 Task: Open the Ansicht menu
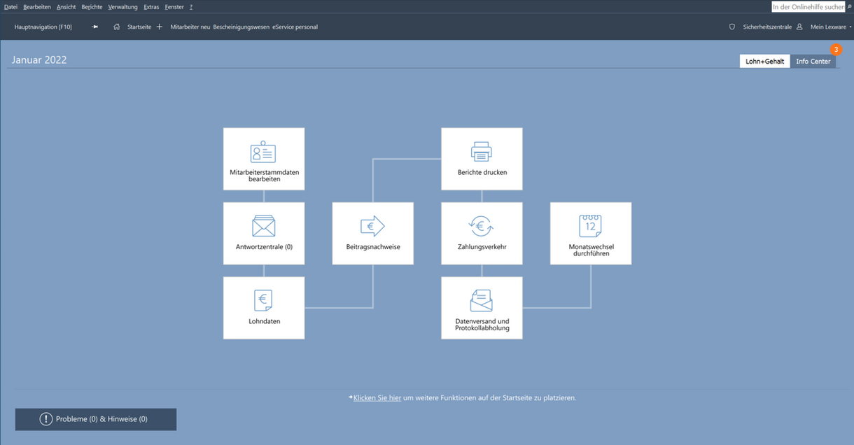coord(66,6)
